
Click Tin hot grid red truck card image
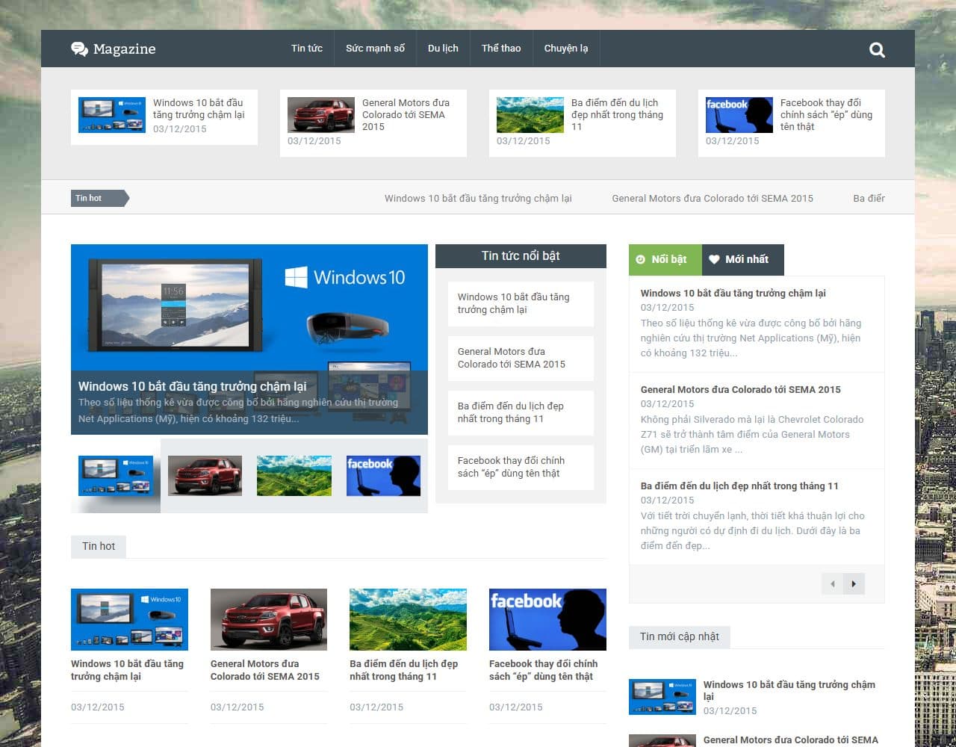tap(269, 619)
